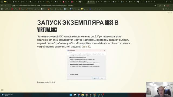
Task: Open the Gmail bookmark
Action: 8,9
